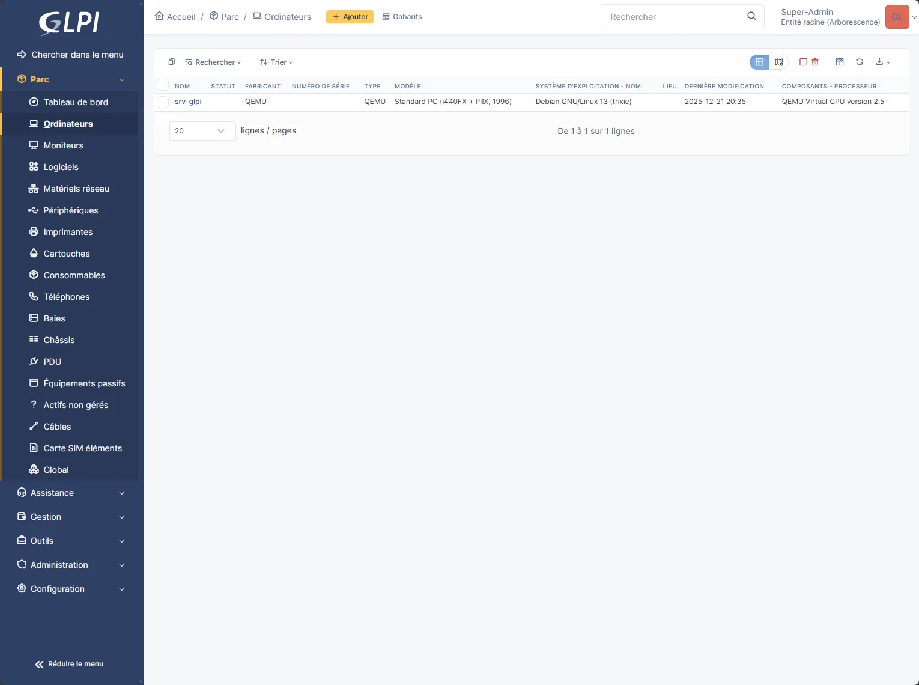Click the GLPI logo
The image size is (919, 685).
(x=69, y=23)
